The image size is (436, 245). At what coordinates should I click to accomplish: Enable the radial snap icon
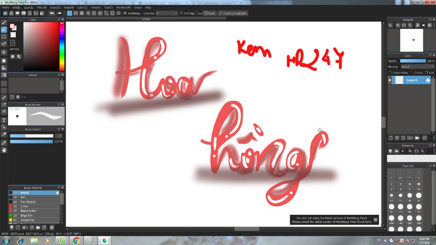click(94, 13)
